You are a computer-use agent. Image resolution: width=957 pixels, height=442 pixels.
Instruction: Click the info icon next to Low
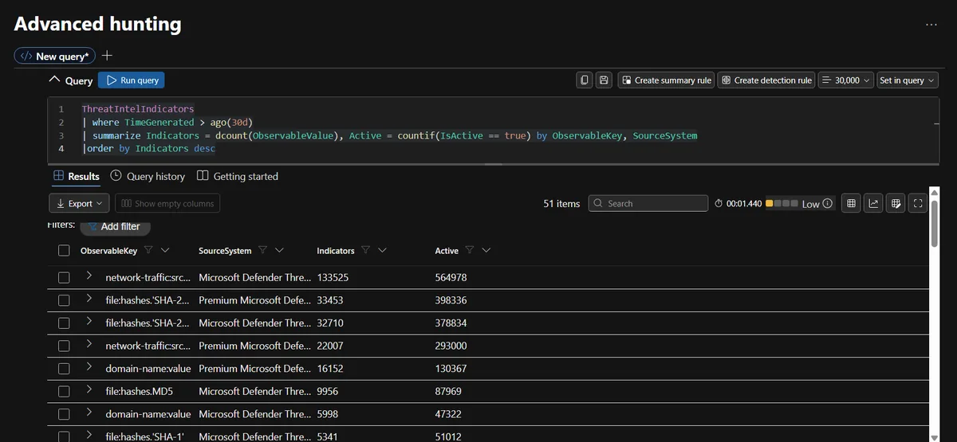pyautogui.click(x=828, y=204)
